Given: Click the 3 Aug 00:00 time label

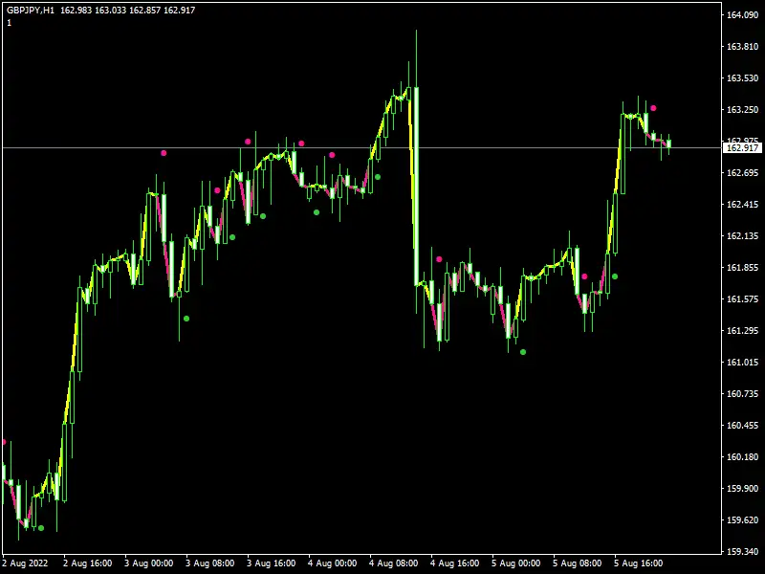Looking at the screenshot, I should (149, 563).
